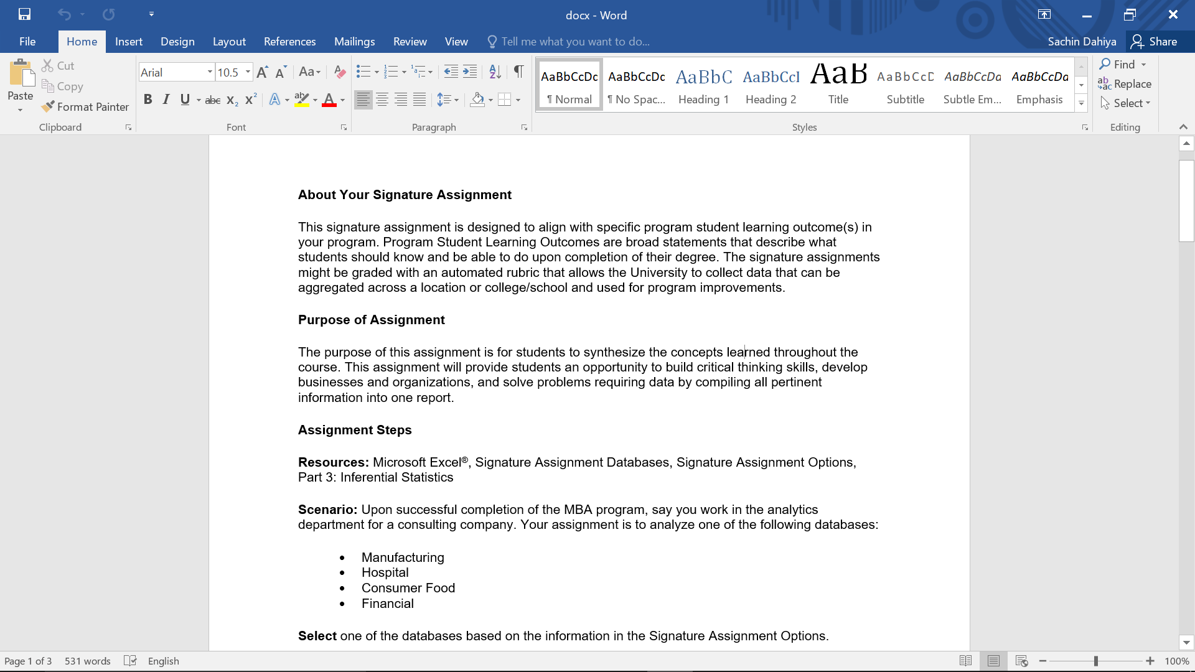Select the Text Highlight Color swatch
Screen dimensions: 1195x672
pos(301,100)
